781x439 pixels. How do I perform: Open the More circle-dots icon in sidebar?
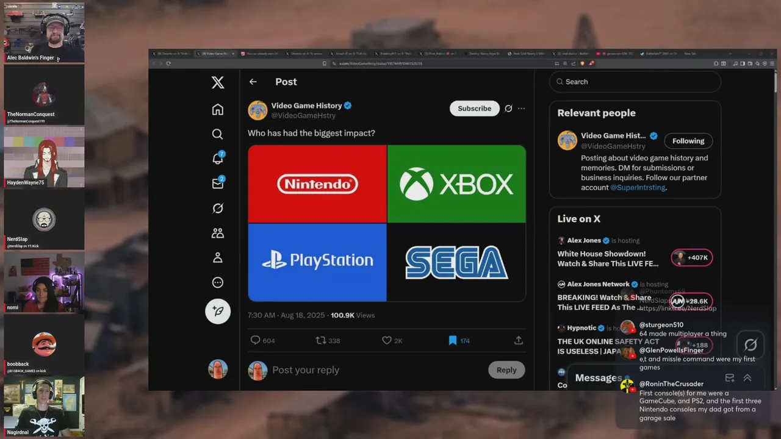pyautogui.click(x=218, y=282)
